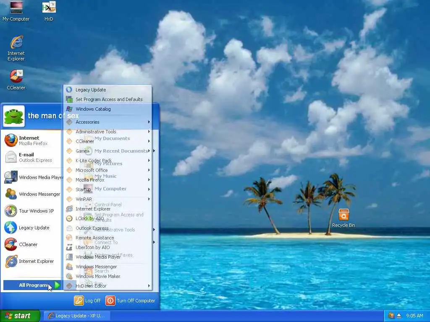Choose Windows Catalog in All Programs

[x=108, y=109]
